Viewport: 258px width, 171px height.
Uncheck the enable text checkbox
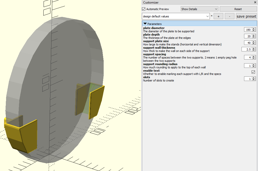[253, 72]
